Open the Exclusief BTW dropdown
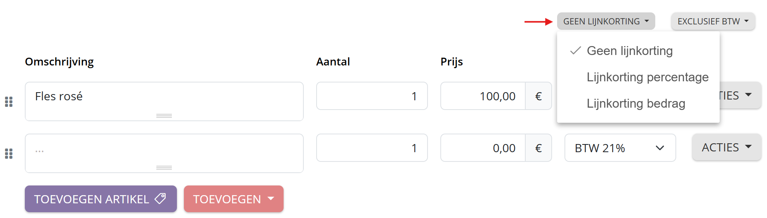This screenshot has height=218, width=767. click(x=713, y=21)
